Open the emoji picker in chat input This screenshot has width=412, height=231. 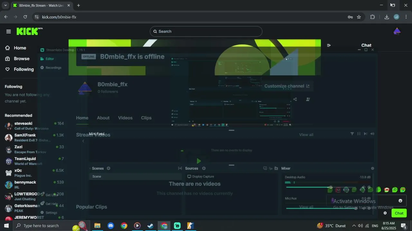click(x=400, y=201)
